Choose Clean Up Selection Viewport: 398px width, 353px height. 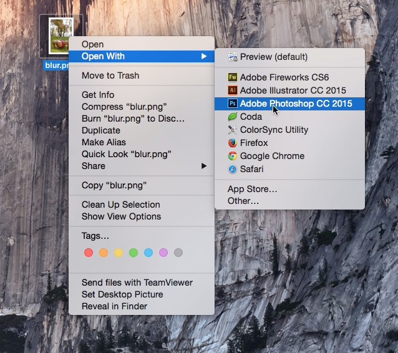tap(142, 205)
